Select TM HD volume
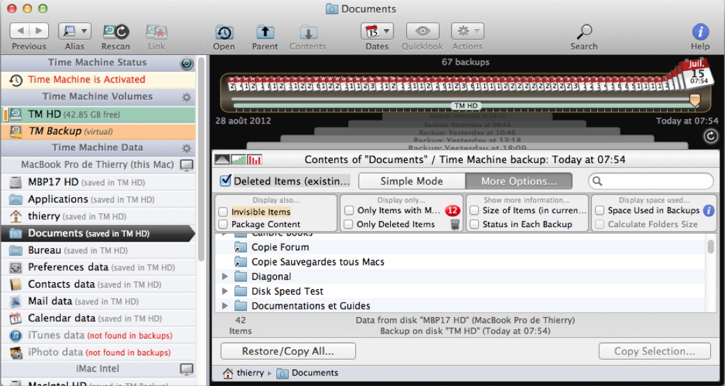 point(98,114)
